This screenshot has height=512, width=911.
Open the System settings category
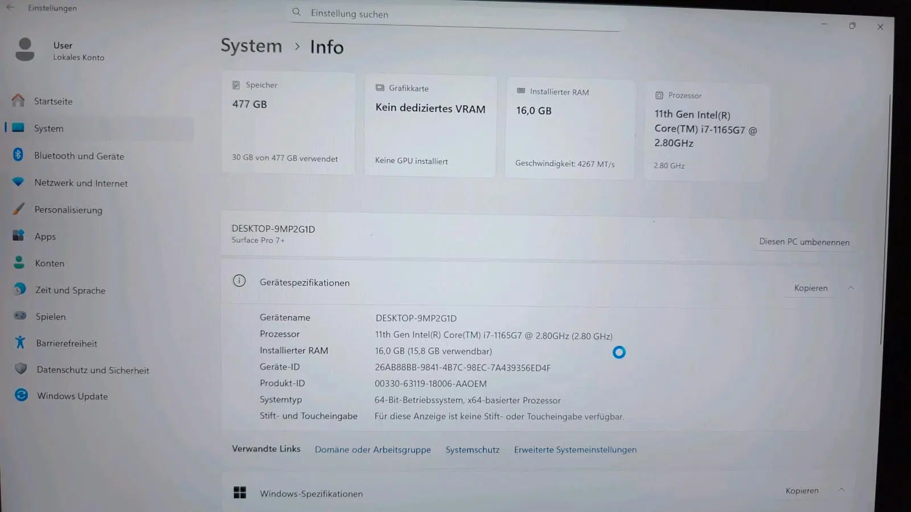click(100, 129)
